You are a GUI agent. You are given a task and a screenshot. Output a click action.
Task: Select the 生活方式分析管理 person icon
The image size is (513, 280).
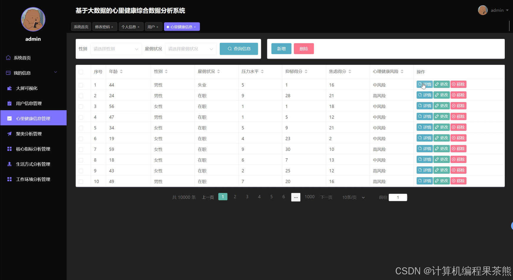(x=9, y=164)
